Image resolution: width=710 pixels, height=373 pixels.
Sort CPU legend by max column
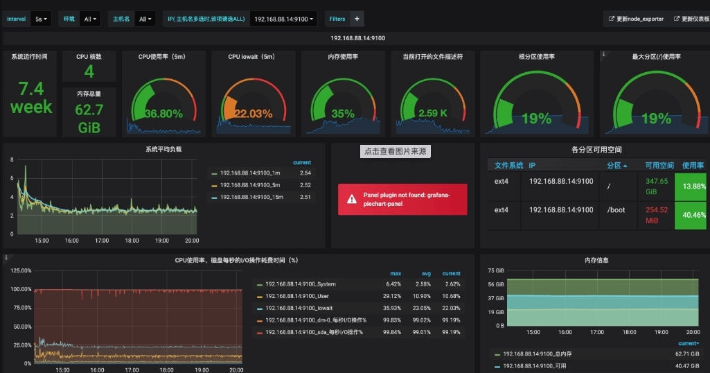tap(396, 273)
